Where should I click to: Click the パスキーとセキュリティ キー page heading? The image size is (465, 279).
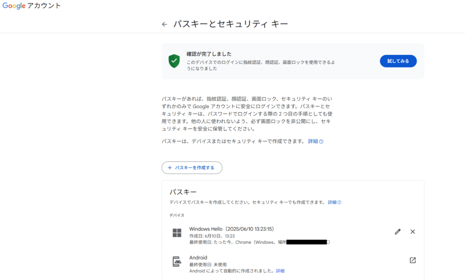pos(230,24)
